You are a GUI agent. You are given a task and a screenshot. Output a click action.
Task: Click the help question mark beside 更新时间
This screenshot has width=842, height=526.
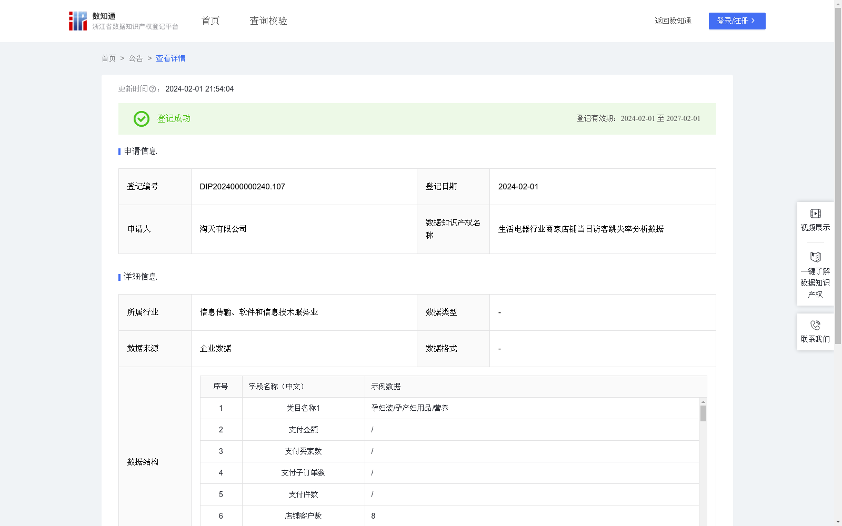click(x=153, y=89)
